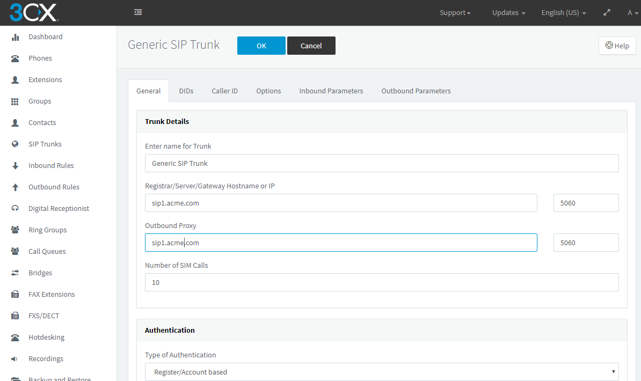Open the Inbound Rules sidebar link
Screen dimensions: 641x381
[51, 166]
